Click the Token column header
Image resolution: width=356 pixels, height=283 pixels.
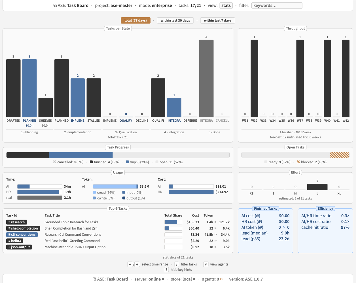(x=208, y=215)
